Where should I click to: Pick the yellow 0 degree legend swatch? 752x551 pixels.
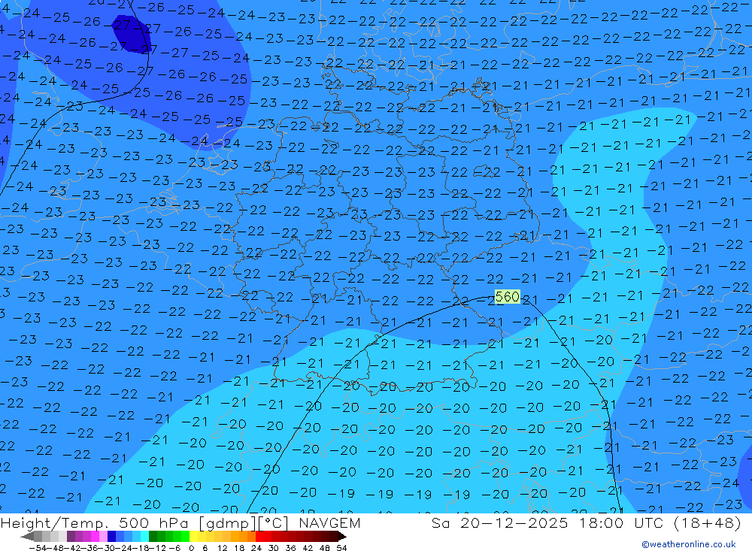point(193,536)
